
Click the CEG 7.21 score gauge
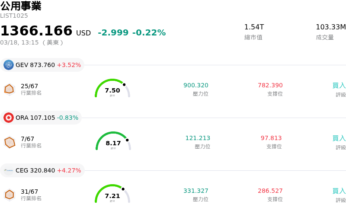112,195
